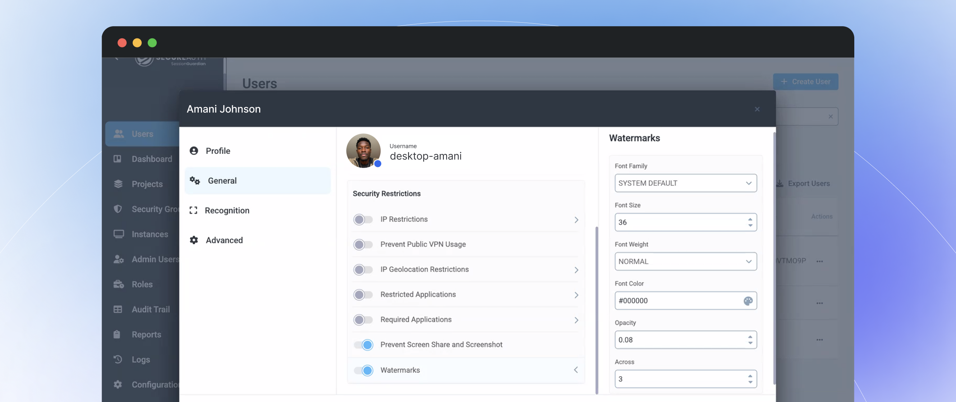The height and width of the screenshot is (402, 956).
Task: Click the Dashboard sidebar icon
Action: coord(118,159)
